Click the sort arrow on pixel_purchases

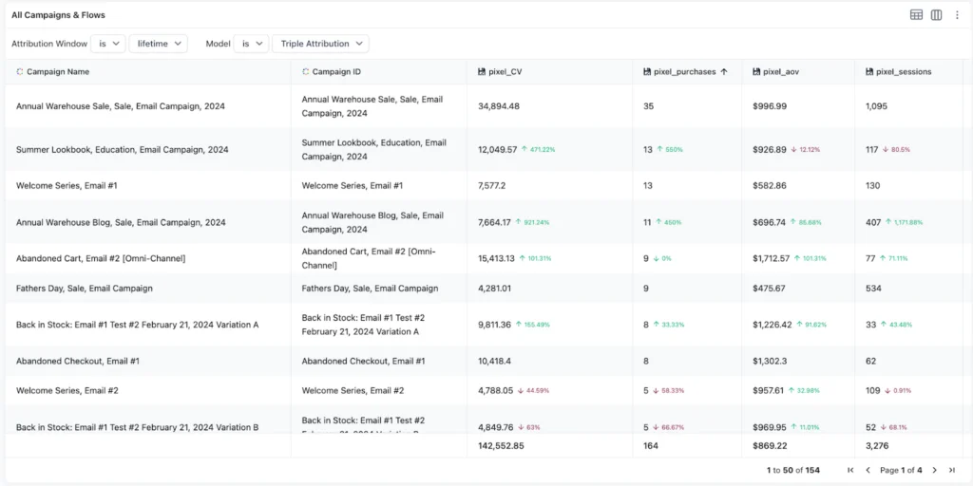click(724, 72)
